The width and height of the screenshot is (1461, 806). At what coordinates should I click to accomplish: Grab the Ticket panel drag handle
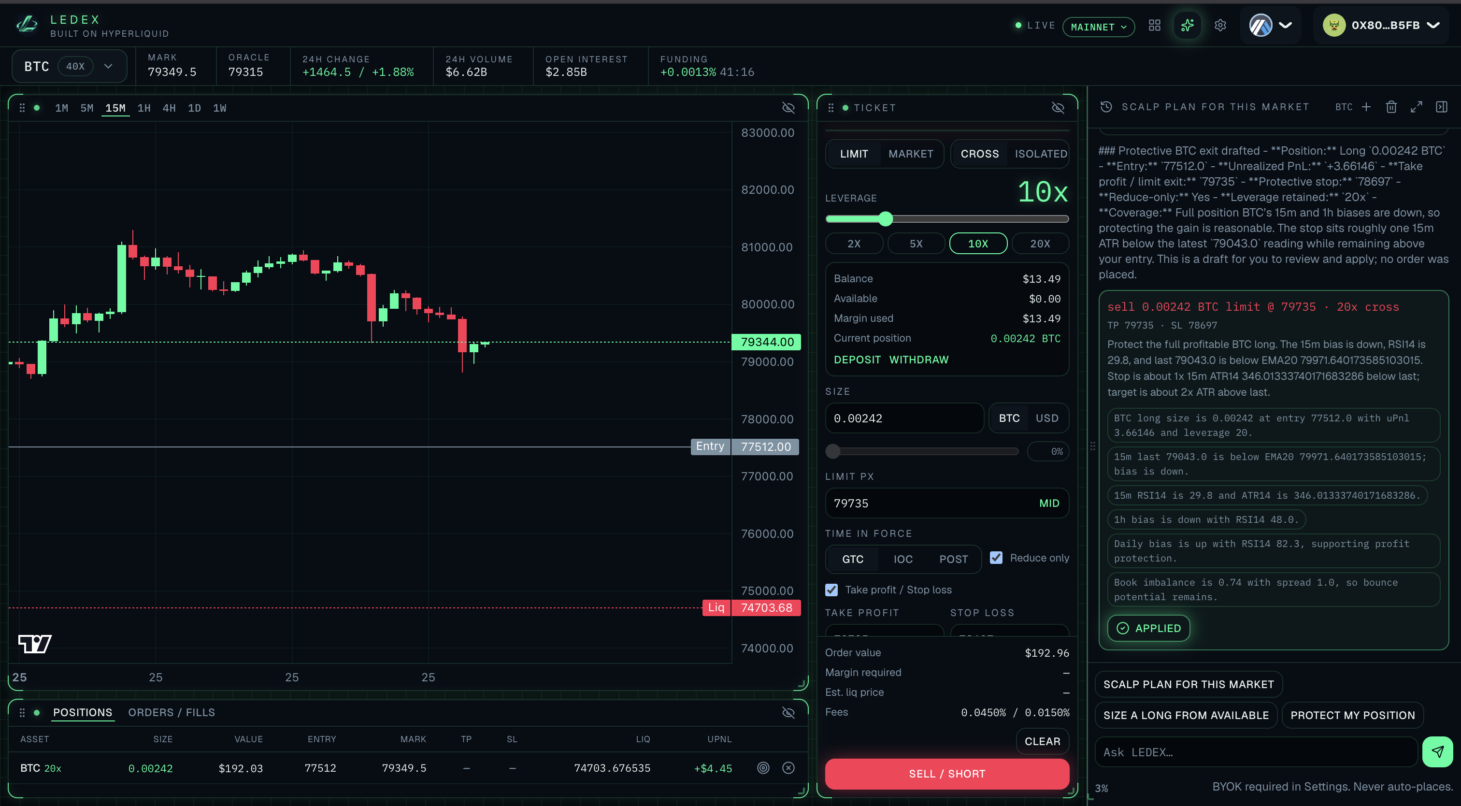coord(831,108)
